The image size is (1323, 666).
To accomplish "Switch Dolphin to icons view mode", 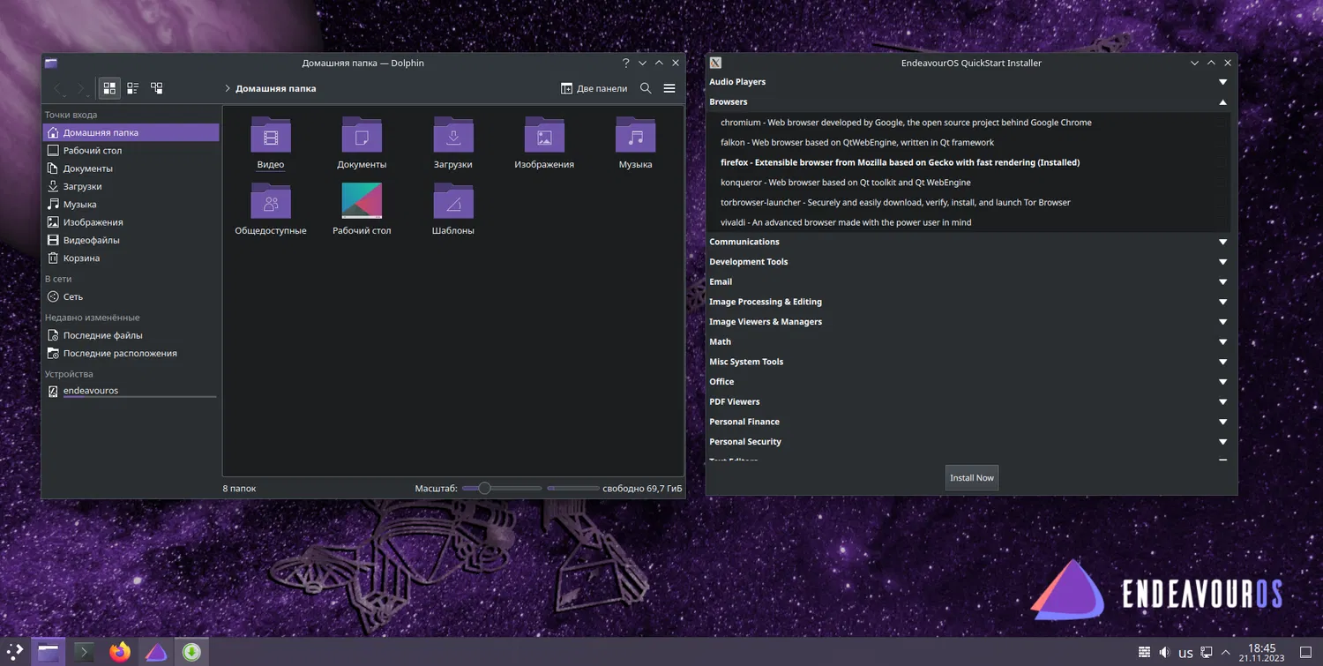I will [x=109, y=88].
